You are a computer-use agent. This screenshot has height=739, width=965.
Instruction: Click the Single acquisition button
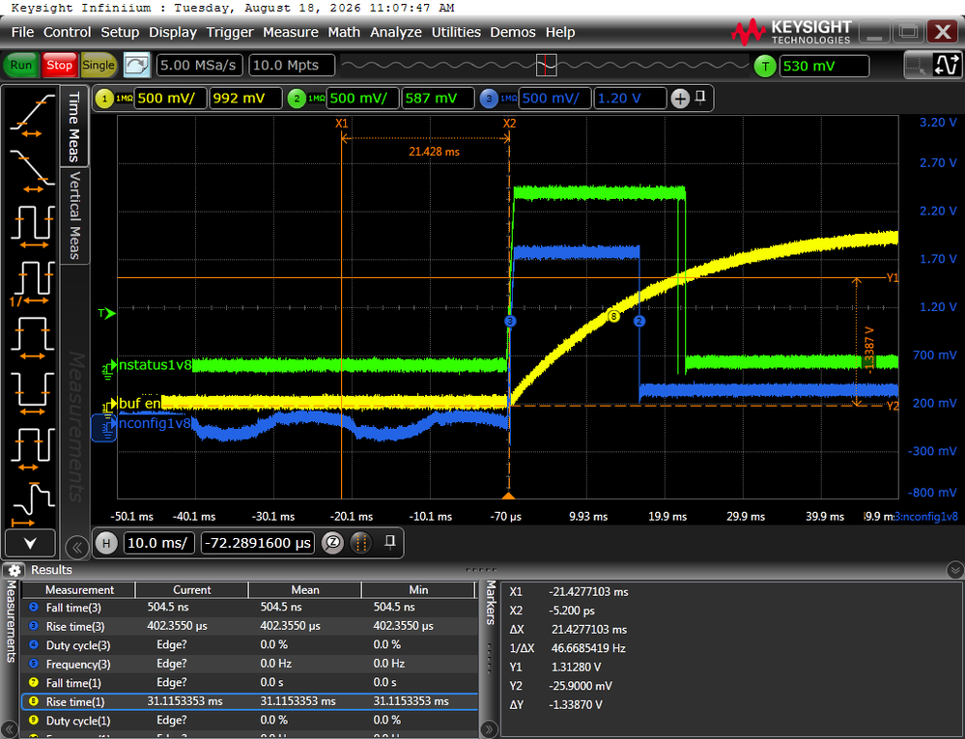(x=99, y=66)
